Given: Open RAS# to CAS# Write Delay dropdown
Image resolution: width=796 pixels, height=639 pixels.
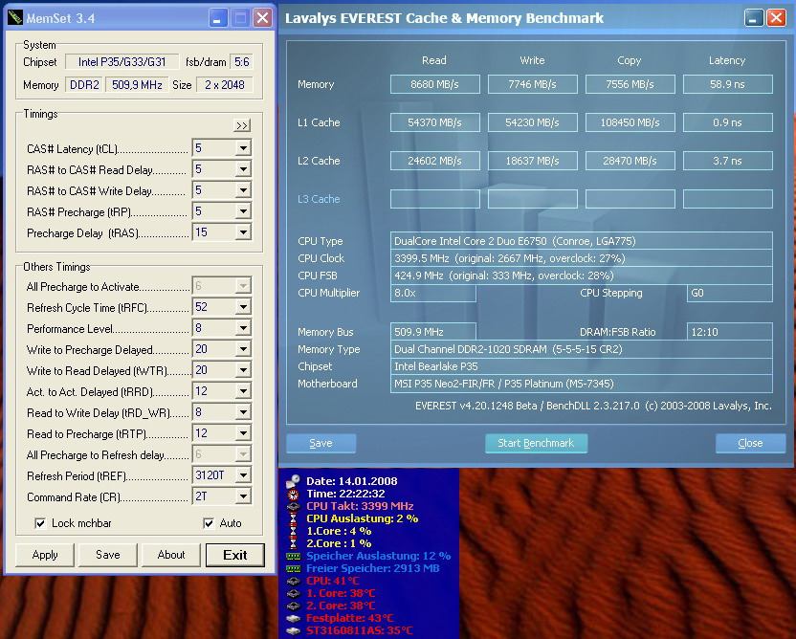Looking at the screenshot, I should 244,190.
